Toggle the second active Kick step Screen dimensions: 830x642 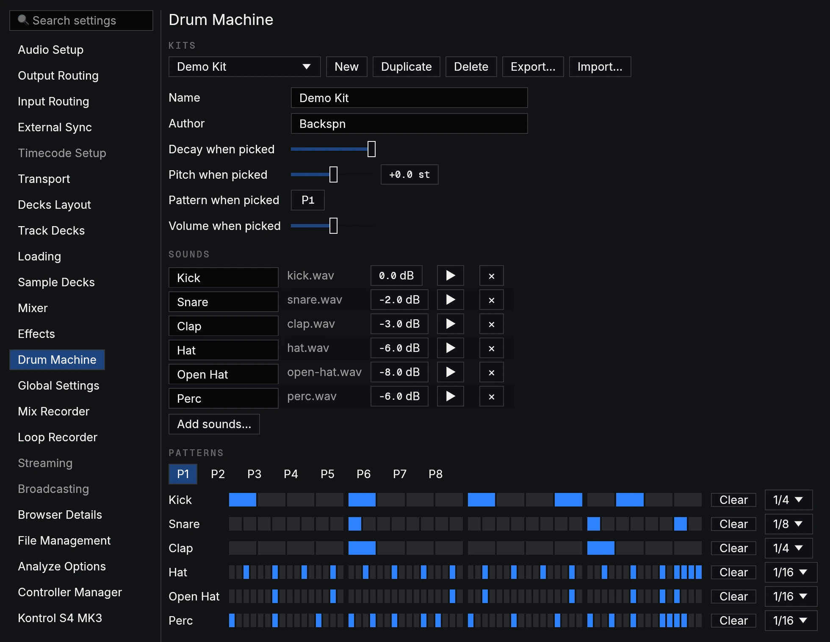pyautogui.click(x=362, y=500)
